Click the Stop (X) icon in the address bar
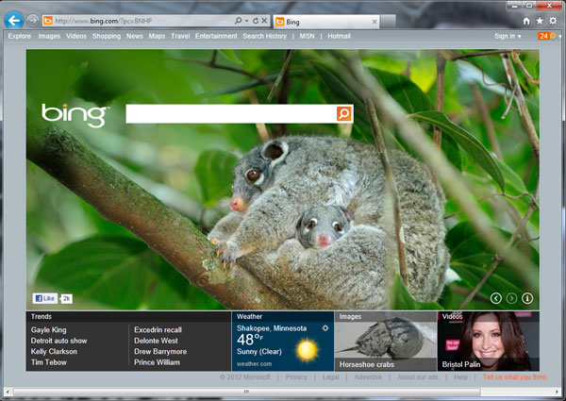The height and width of the screenshot is (401, 566). [x=264, y=21]
